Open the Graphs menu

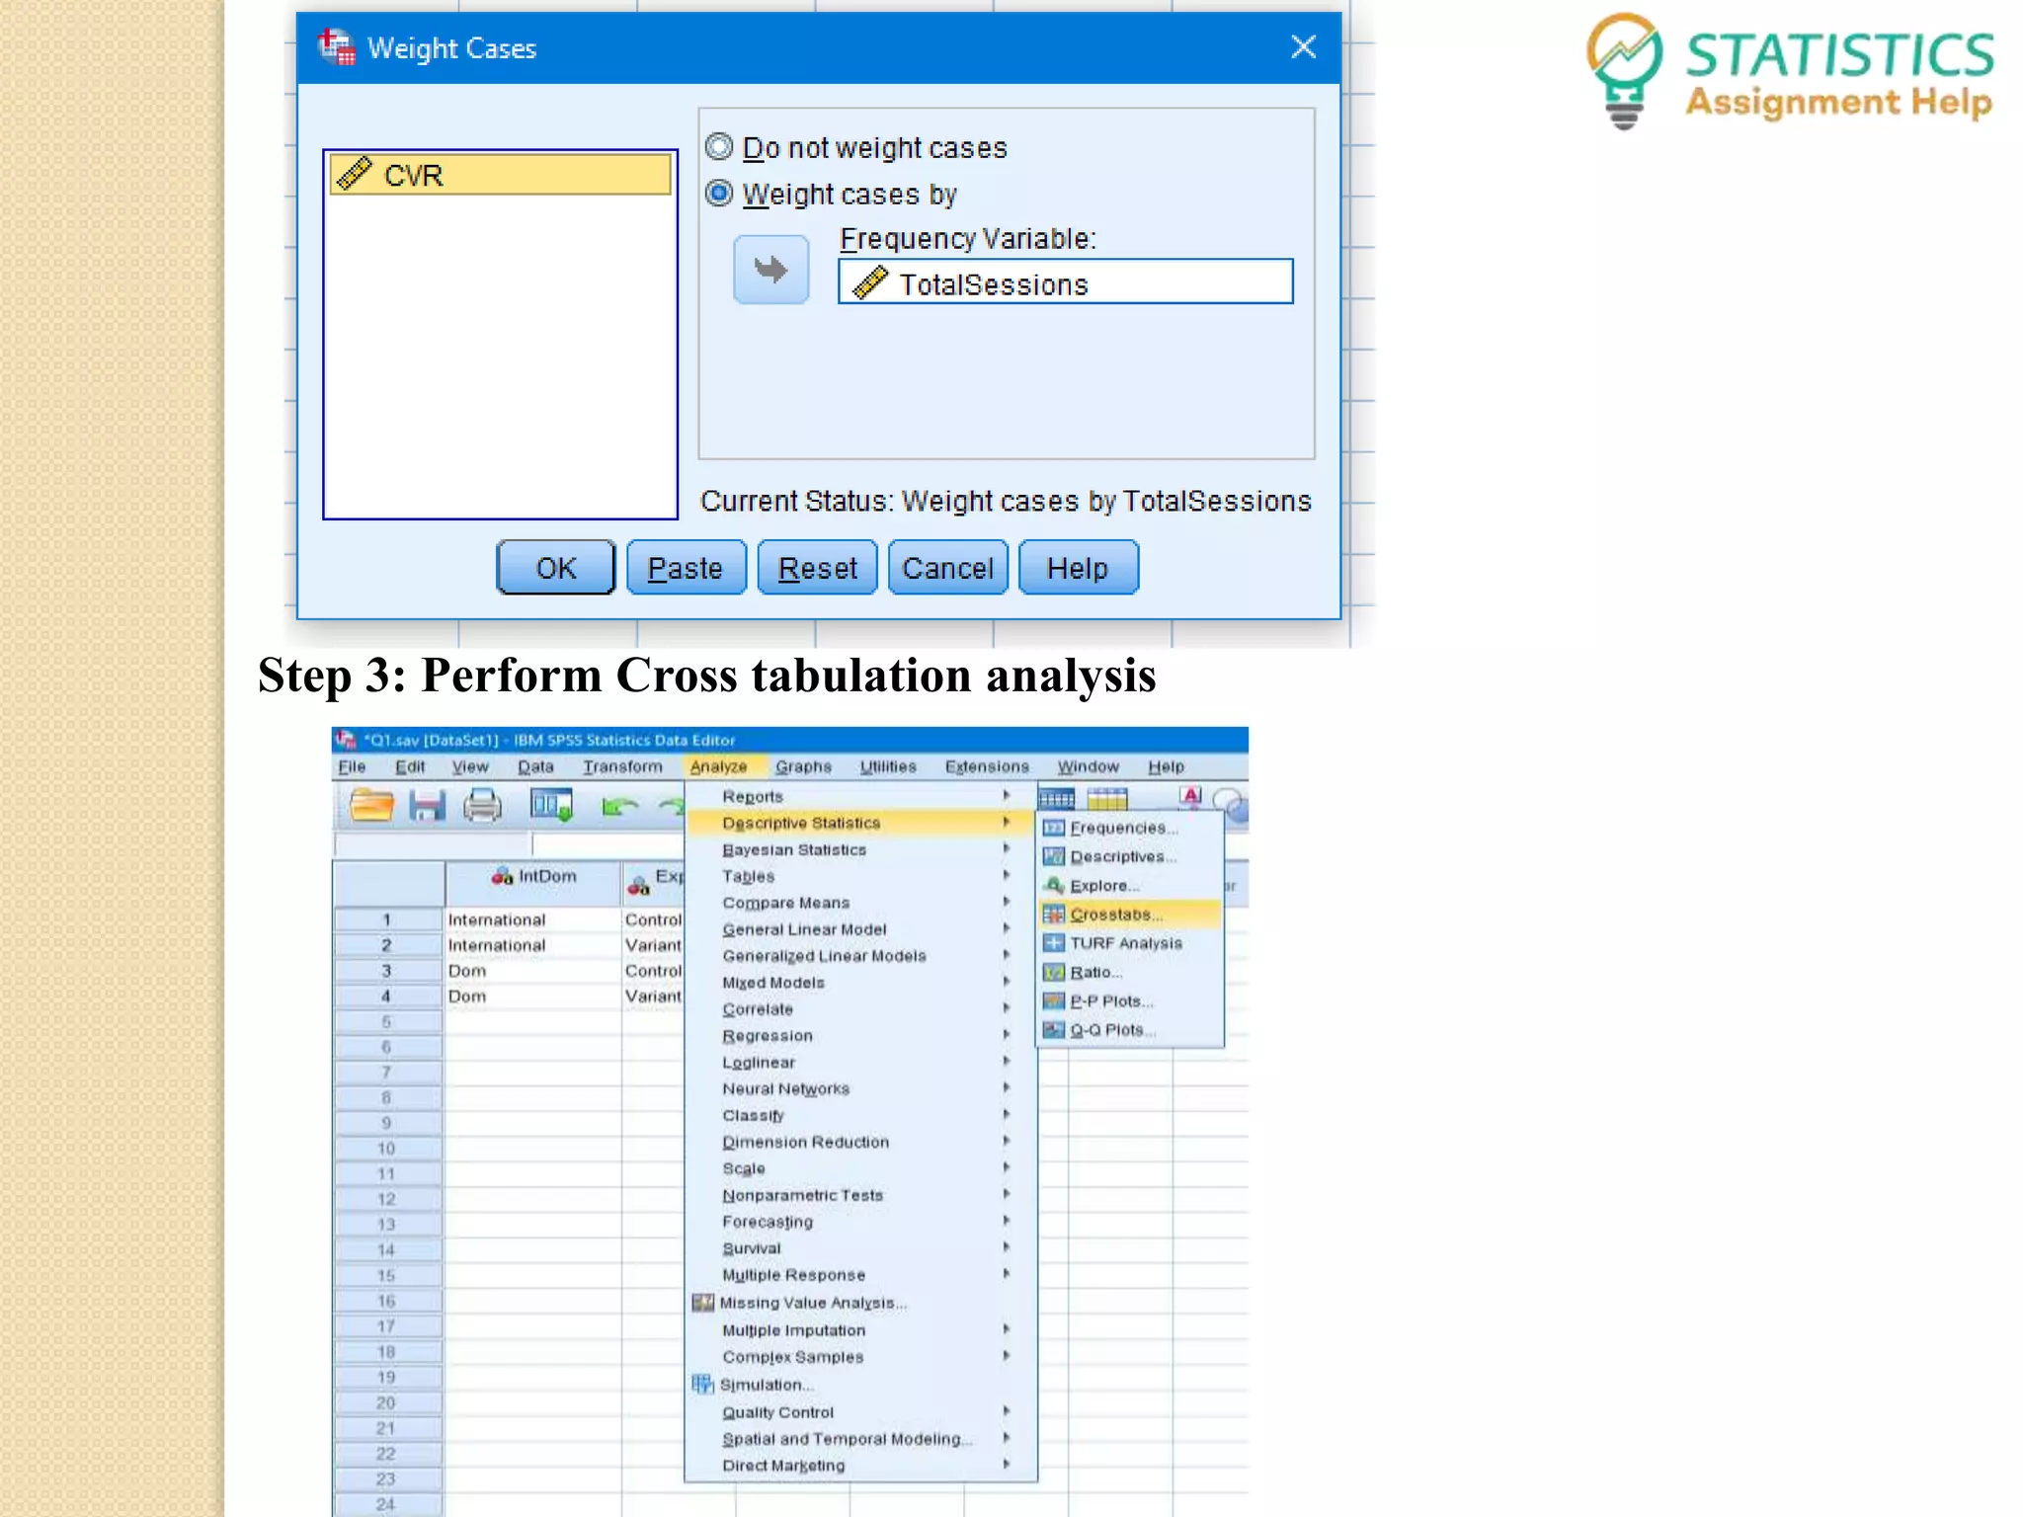[803, 766]
